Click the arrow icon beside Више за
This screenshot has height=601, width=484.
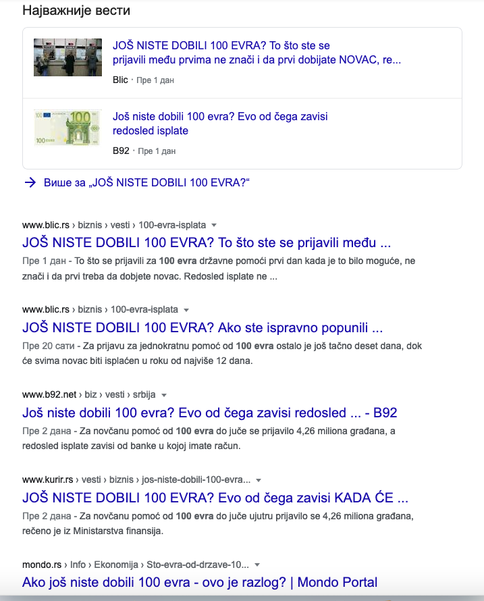(30, 182)
